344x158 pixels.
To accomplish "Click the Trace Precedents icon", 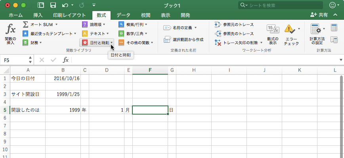I will [218, 24].
